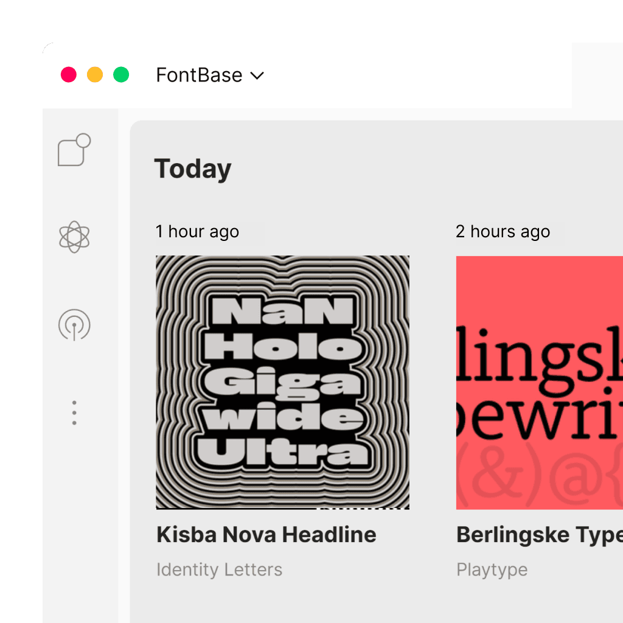Click the green maximize window button

point(121,75)
